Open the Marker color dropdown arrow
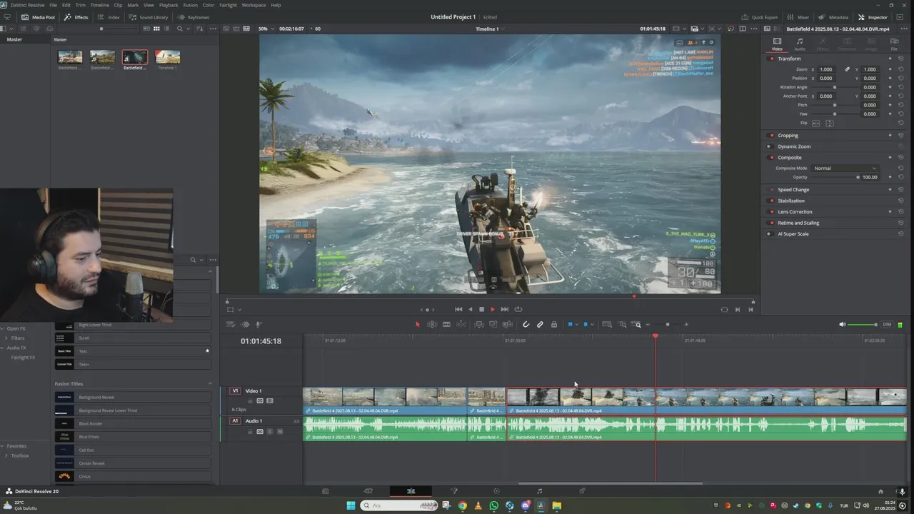The image size is (914, 514). pyautogui.click(x=592, y=325)
